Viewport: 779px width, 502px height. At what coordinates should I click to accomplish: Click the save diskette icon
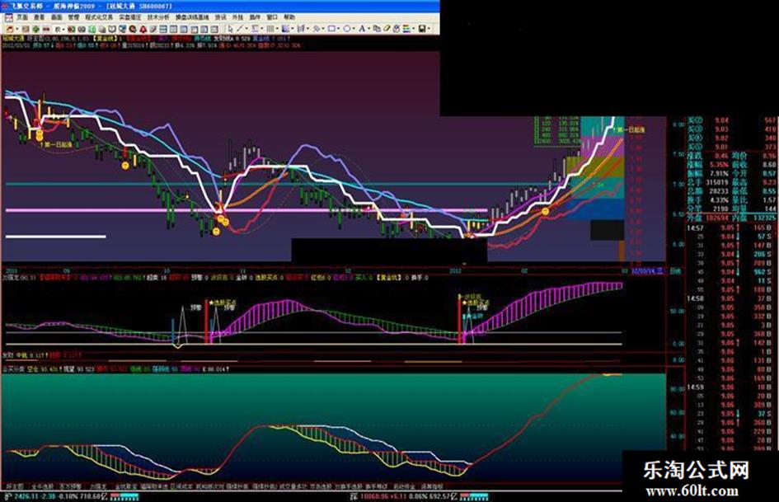[x=422, y=29]
